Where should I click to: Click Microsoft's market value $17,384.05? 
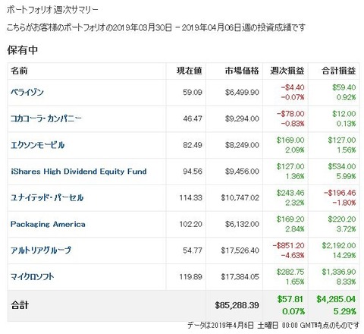[x=240, y=277]
